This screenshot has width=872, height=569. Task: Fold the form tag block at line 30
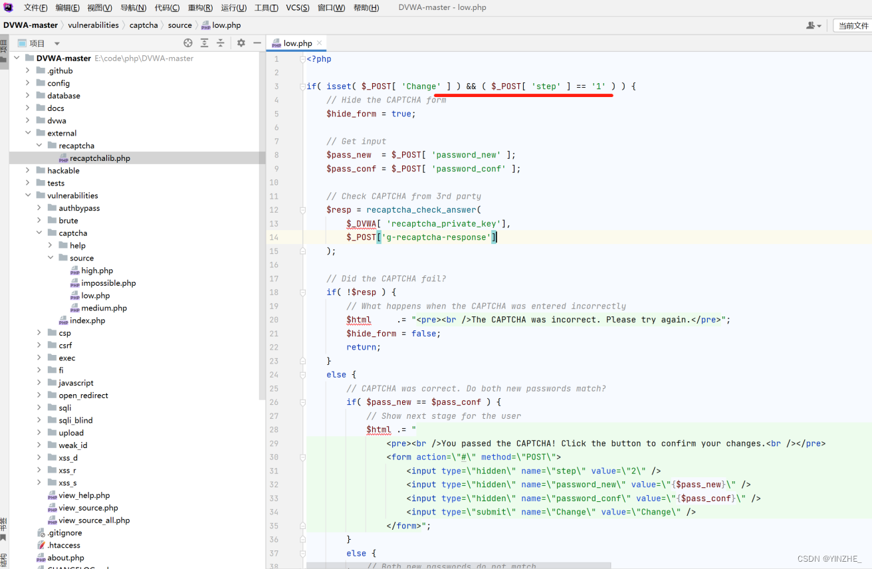coord(302,457)
